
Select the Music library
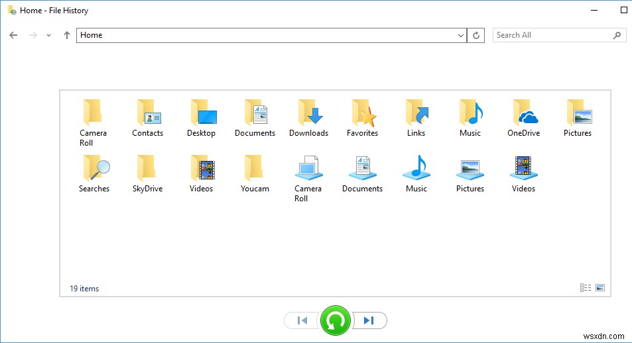(x=416, y=174)
